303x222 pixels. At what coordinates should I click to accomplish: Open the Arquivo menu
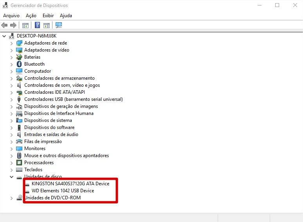click(11, 16)
